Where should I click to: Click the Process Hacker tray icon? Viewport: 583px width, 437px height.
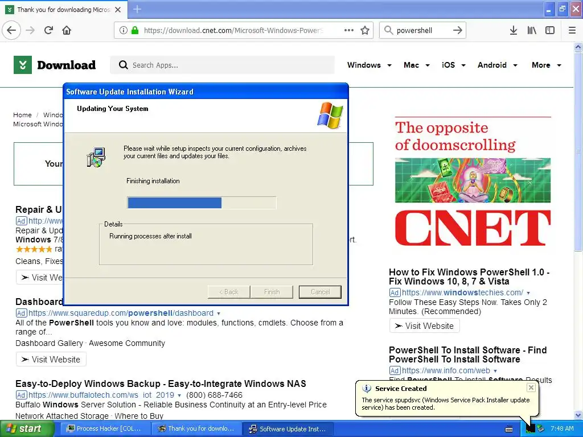530,429
